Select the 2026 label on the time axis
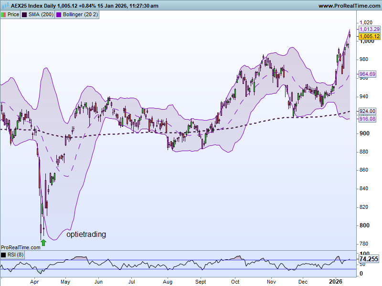This screenshot has width=382, height=286. (x=336, y=282)
